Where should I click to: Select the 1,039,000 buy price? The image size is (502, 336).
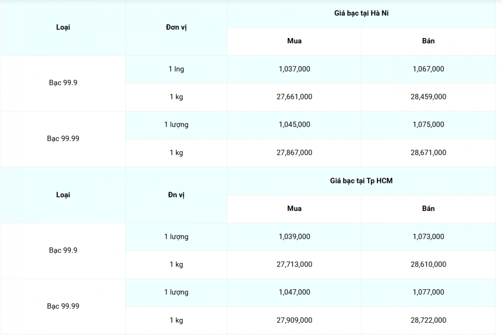coord(294,237)
